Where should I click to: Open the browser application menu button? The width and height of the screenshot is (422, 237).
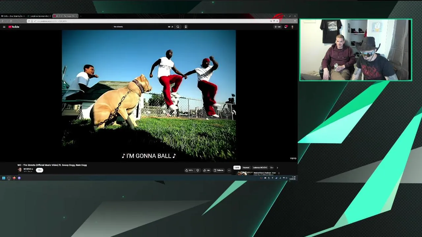coord(295,21)
